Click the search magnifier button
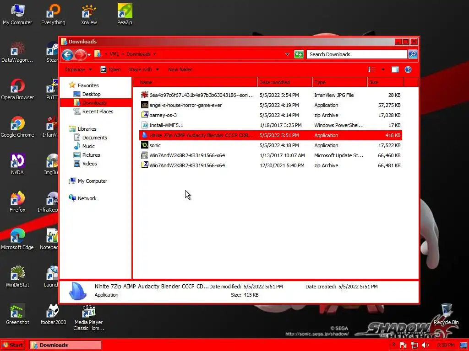 coord(413,54)
